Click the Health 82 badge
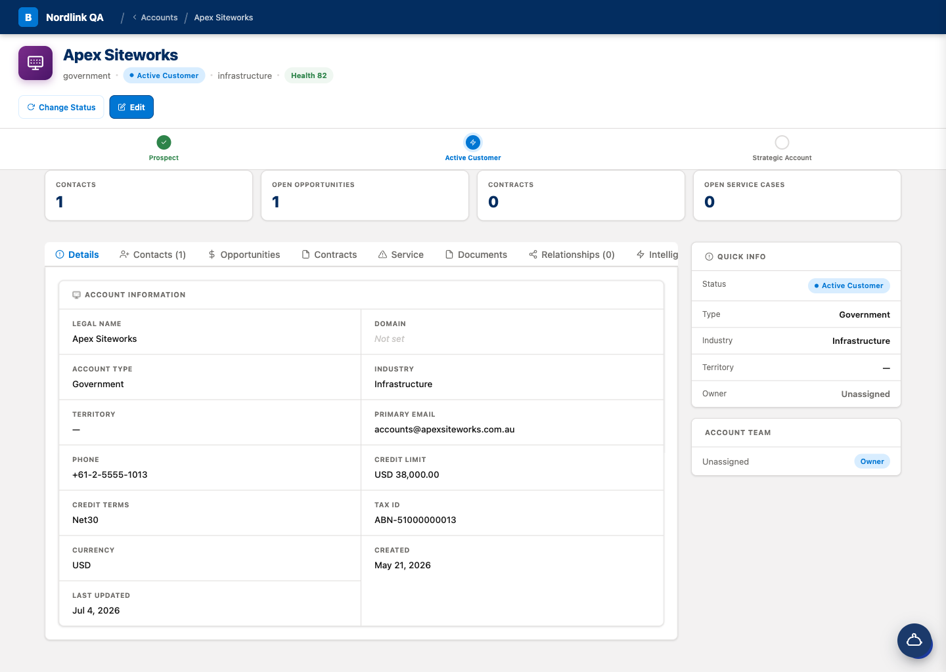The width and height of the screenshot is (946, 672). pyautogui.click(x=309, y=75)
